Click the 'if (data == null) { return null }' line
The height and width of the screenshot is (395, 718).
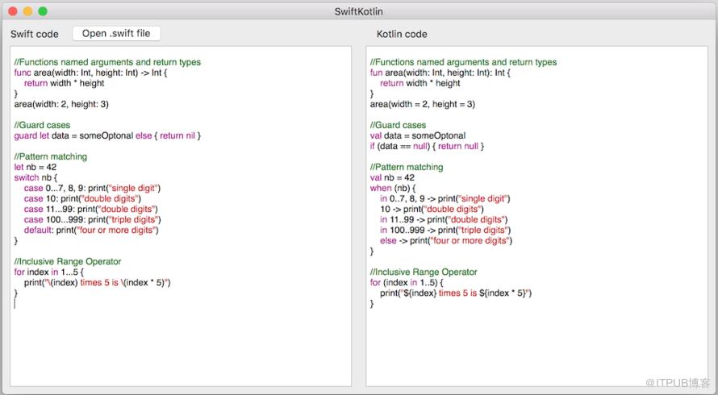[x=428, y=147]
